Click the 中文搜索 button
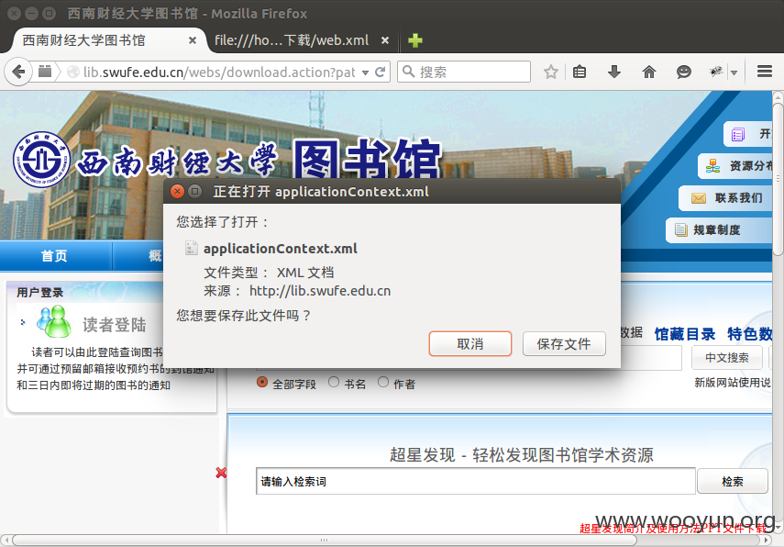The height and width of the screenshot is (547, 784). (727, 357)
